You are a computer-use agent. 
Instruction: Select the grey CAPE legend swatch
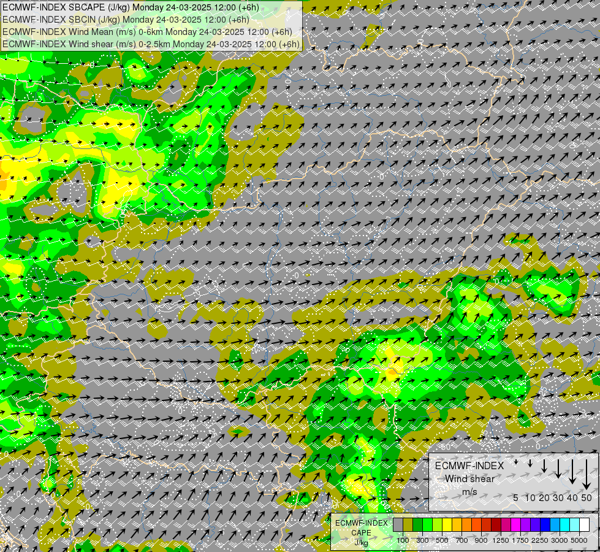(x=398, y=525)
